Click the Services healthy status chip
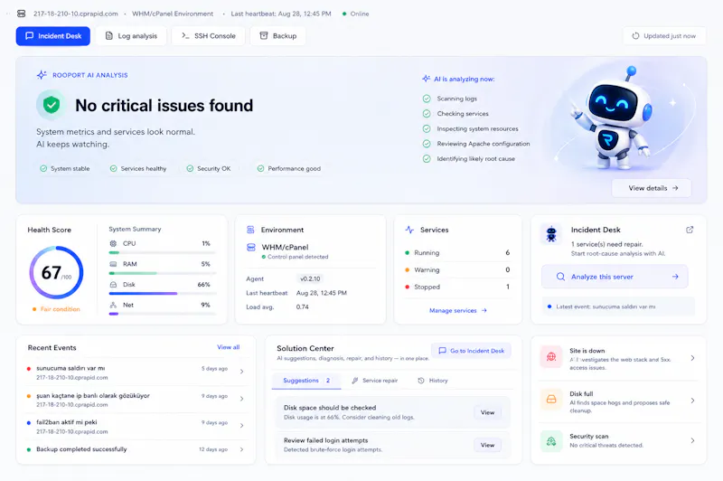This screenshot has height=481, width=723. coord(138,169)
